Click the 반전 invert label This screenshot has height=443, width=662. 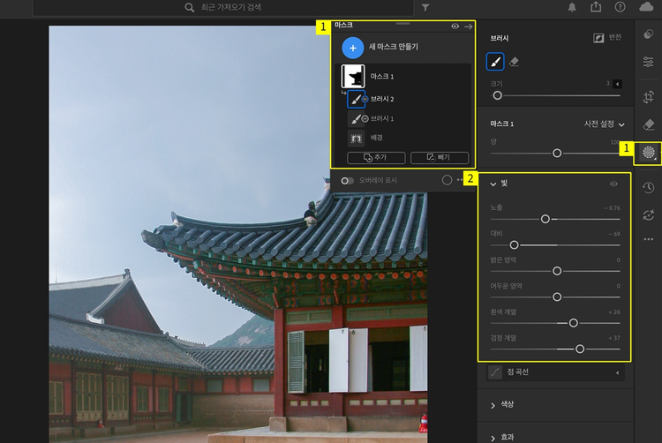pyautogui.click(x=614, y=37)
